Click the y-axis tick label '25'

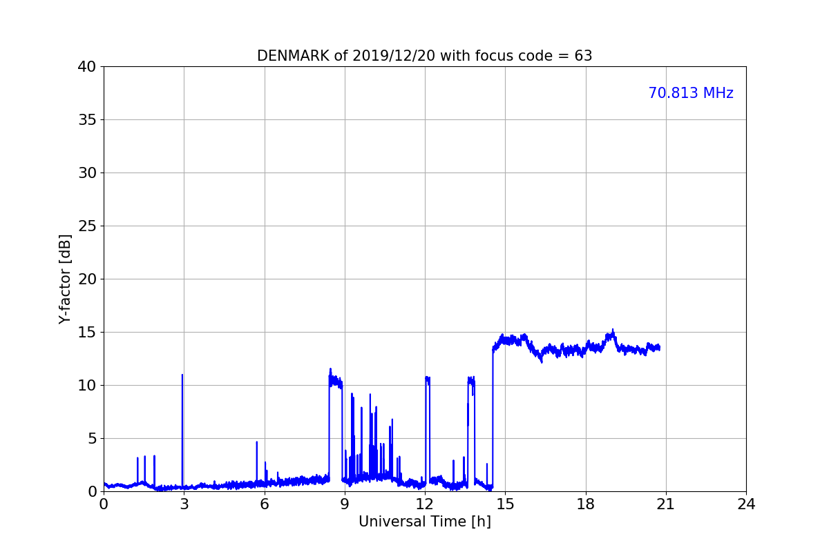87,226
